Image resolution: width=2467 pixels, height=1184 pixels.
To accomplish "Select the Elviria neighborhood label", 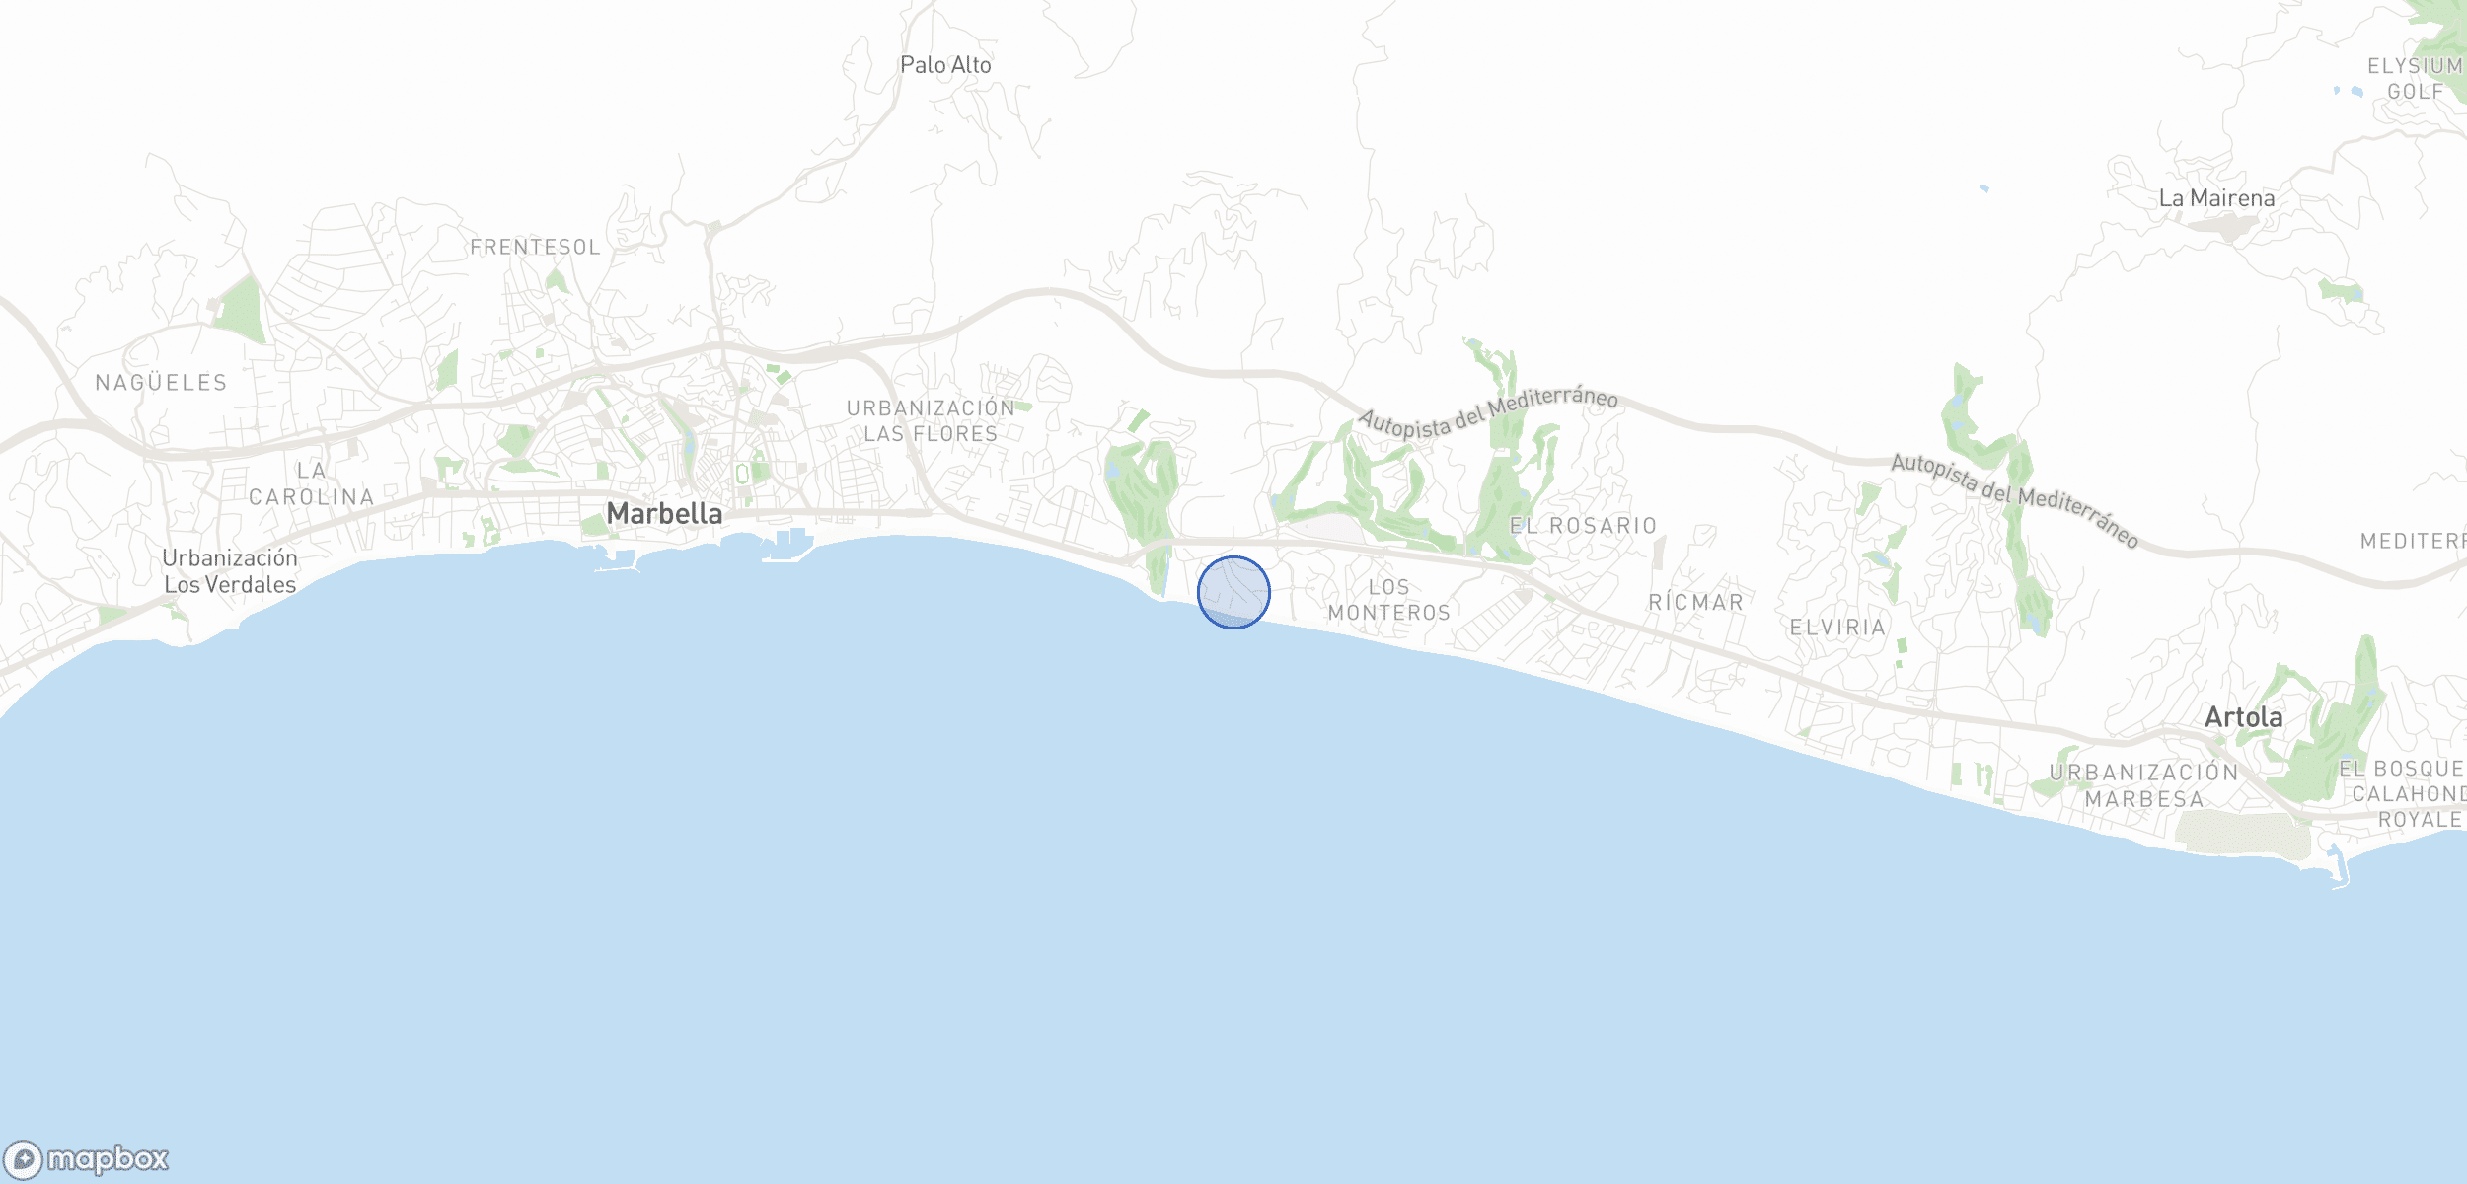I will pos(1837,628).
